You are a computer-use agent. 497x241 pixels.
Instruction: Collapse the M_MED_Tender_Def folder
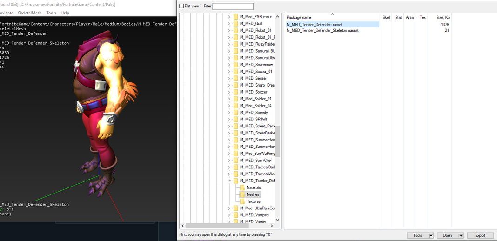(x=229, y=181)
